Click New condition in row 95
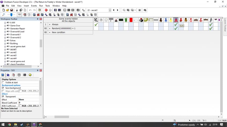This screenshot has height=127, width=227. (59, 32)
